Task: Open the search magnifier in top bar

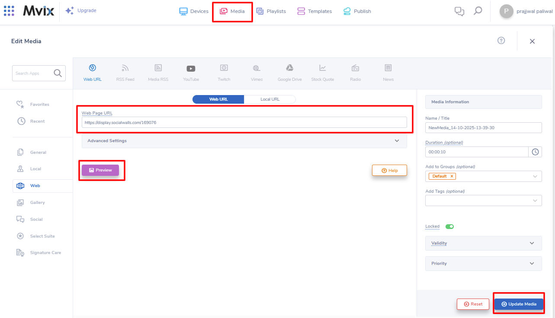Action: 478,11
